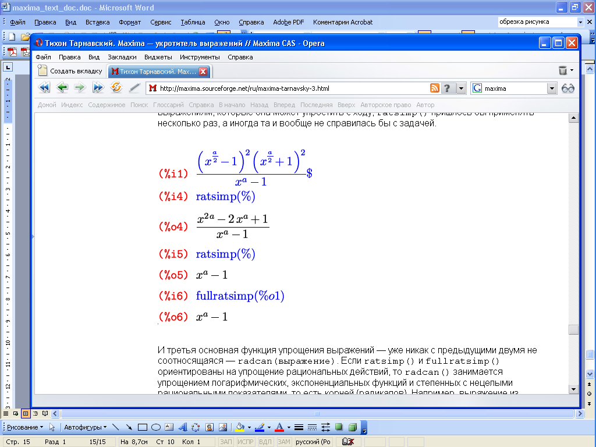596x447 pixels.
Task: Expand the Word help question box dropdown
Action: [x=580, y=22]
